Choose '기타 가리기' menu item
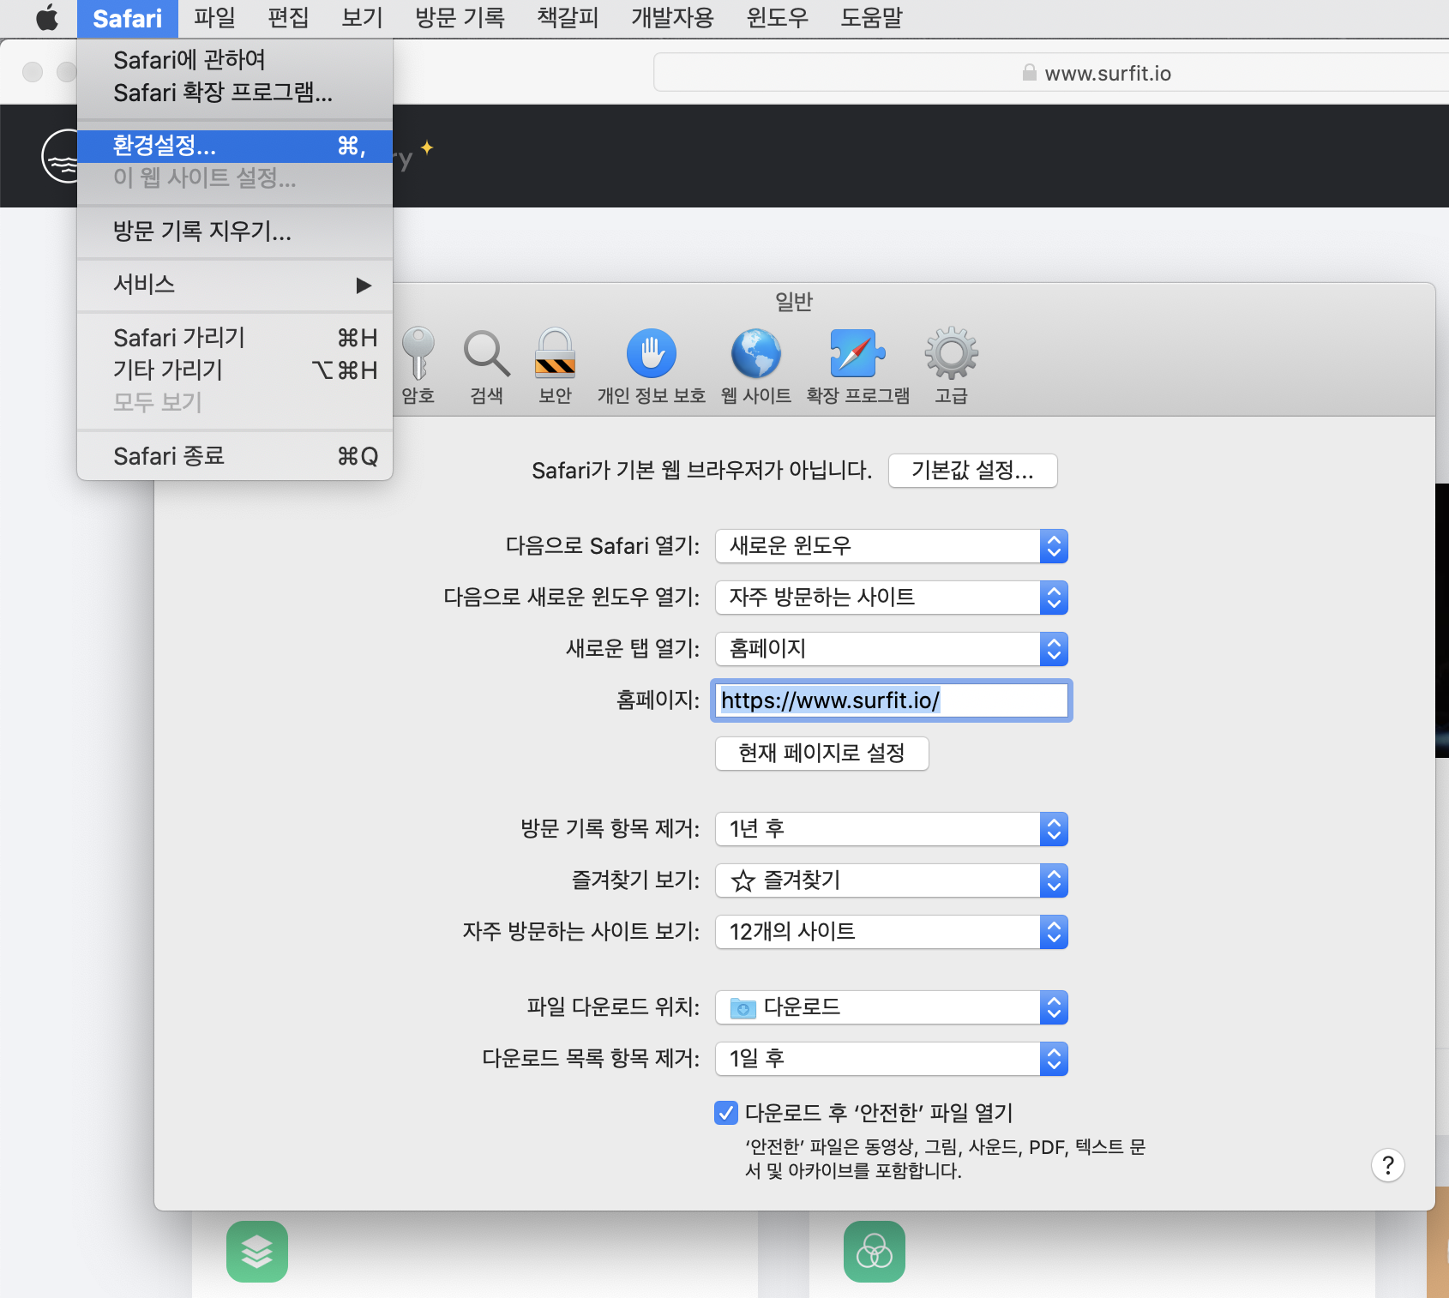This screenshot has width=1449, height=1298. 235,370
